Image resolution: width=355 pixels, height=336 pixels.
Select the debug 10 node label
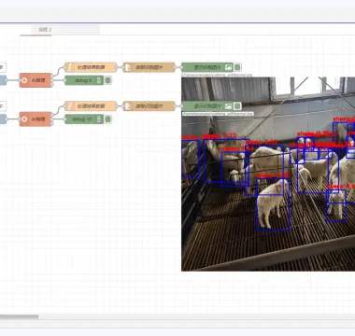coord(82,119)
